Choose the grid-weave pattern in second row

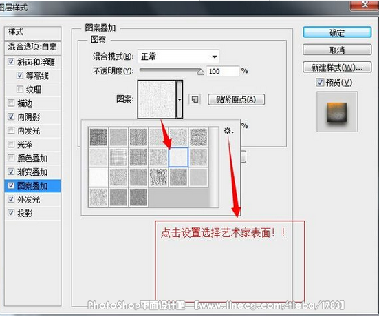coord(118,157)
